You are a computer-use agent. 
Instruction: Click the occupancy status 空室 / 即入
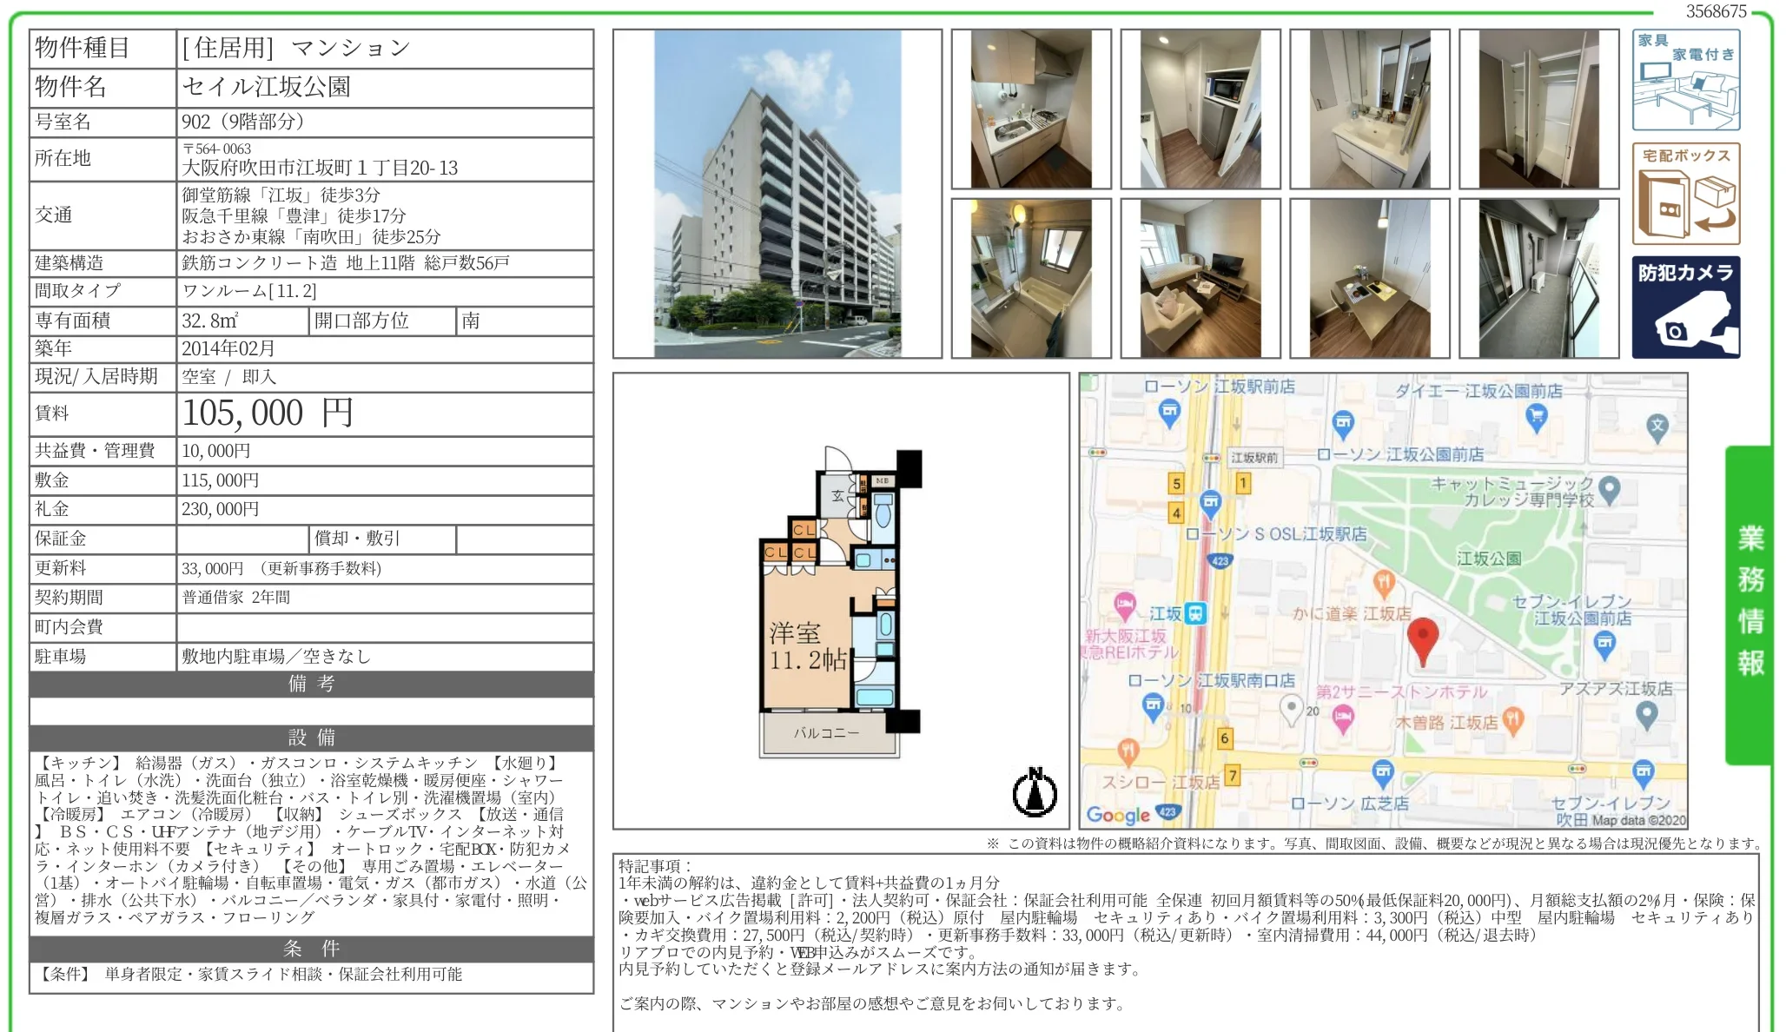229,376
